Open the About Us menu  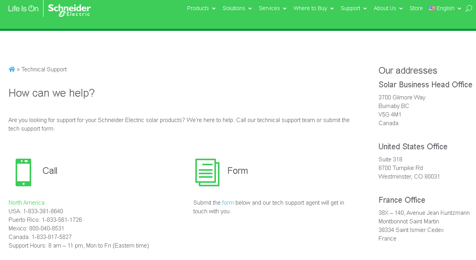point(385,8)
